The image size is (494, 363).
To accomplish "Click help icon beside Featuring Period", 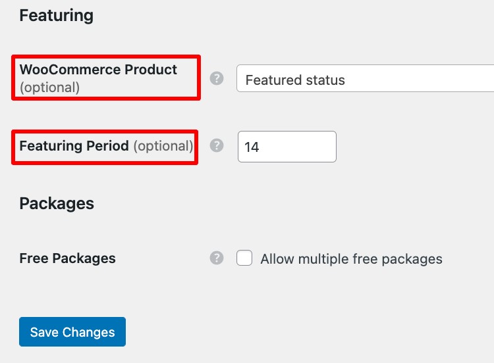I will tap(217, 145).
